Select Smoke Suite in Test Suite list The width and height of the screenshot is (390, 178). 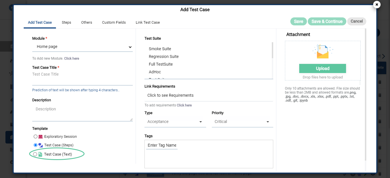160,49
